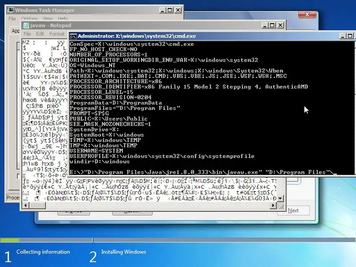Click the TEMP=X:\windows\TEMP line
Image resolution: width=356 pixels, height=267 pixels.
coord(105,140)
